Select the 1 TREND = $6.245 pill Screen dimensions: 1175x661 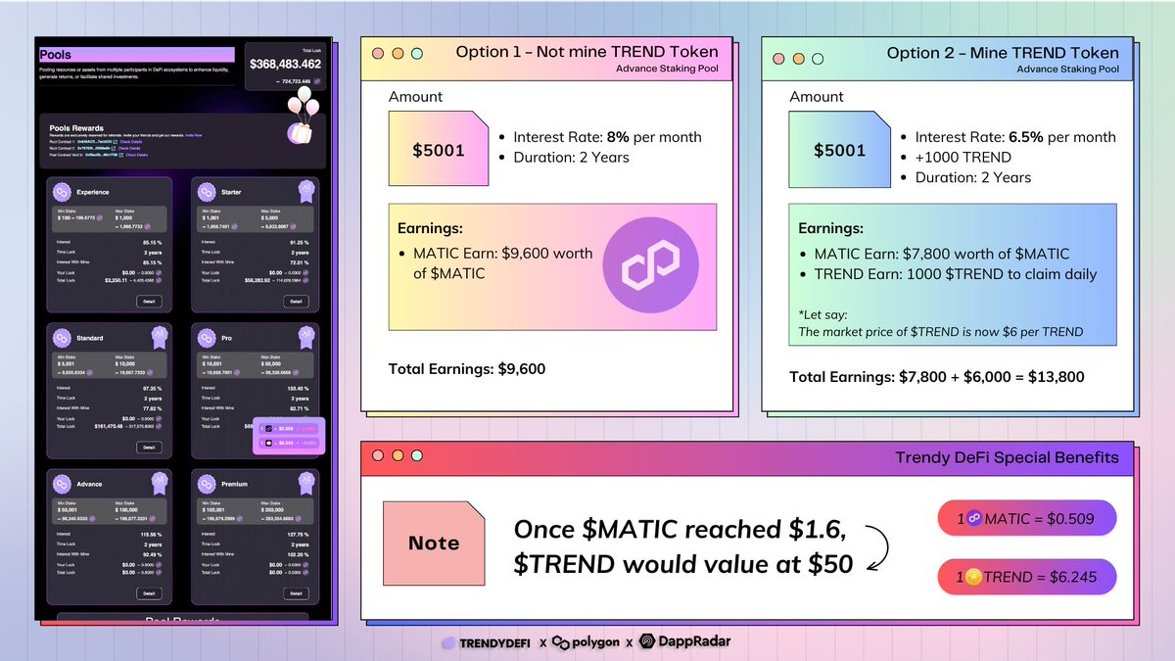pyautogui.click(x=1027, y=577)
